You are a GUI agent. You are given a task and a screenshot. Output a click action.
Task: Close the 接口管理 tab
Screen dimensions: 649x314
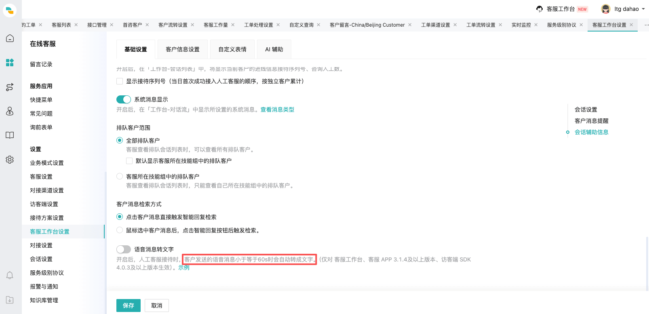coord(112,25)
